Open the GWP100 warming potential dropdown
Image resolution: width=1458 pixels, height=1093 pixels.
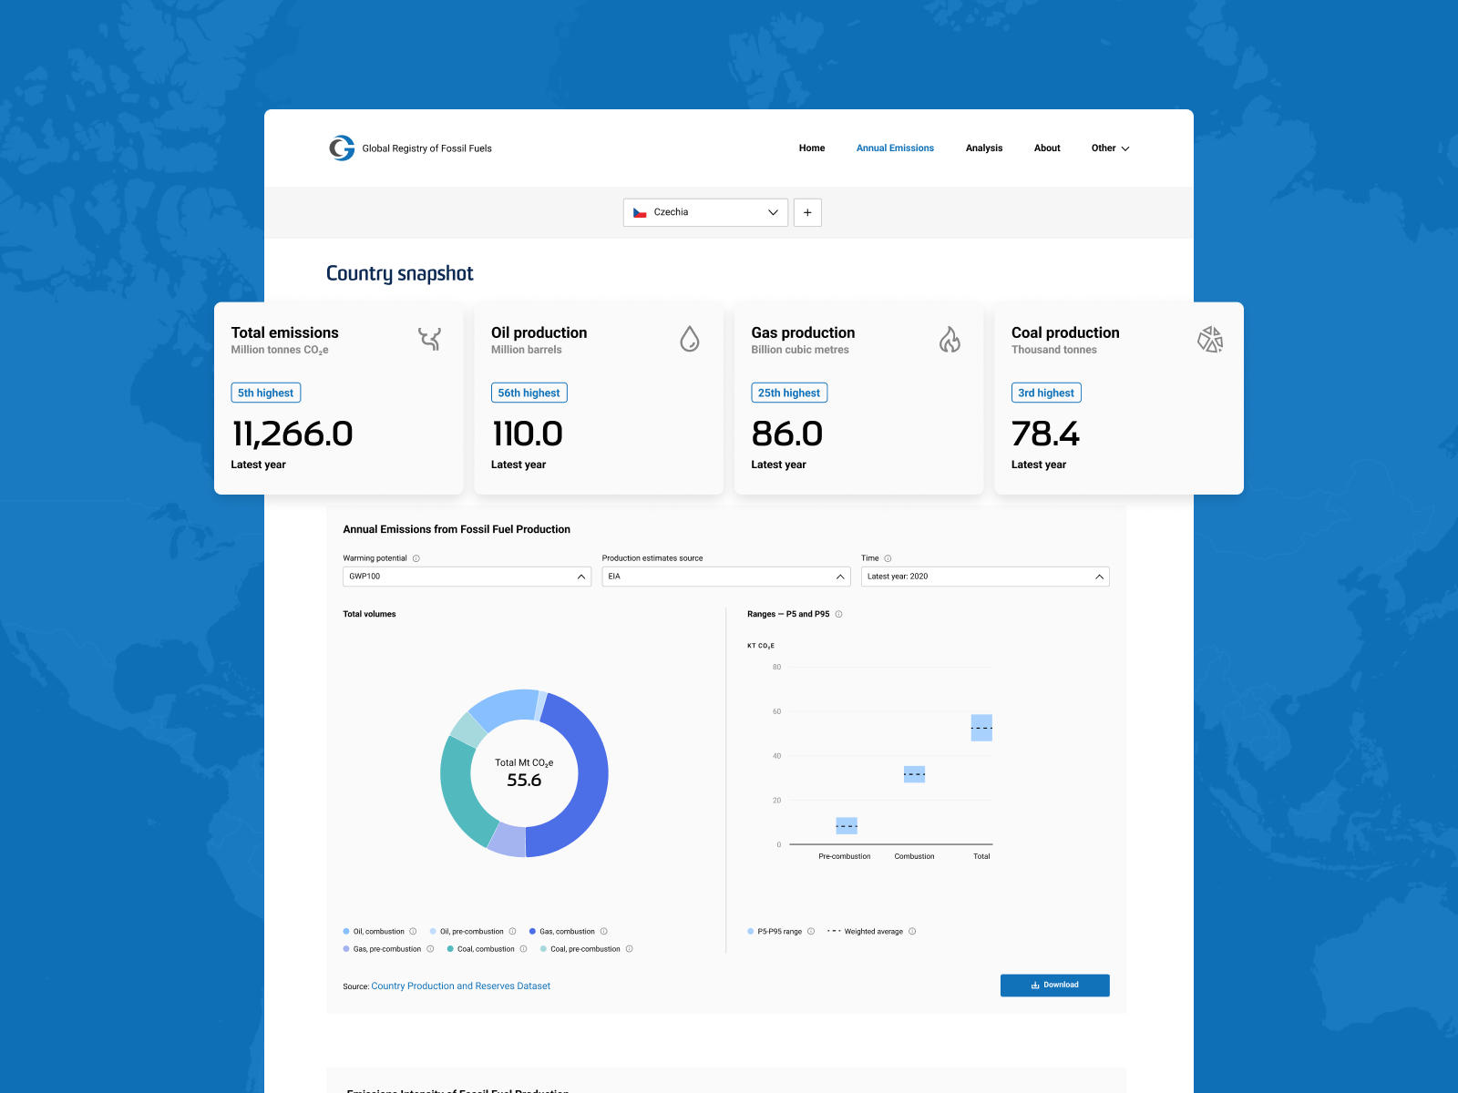[x=467, y=577]
